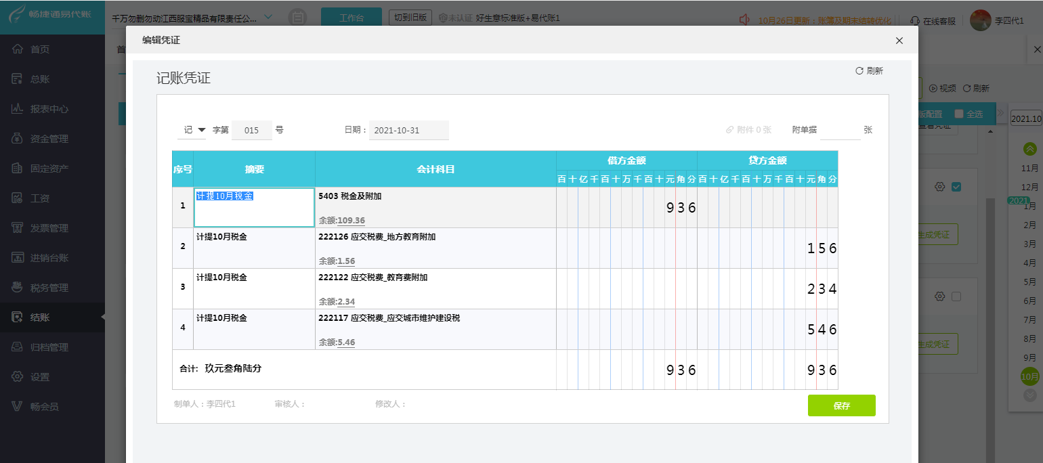
Task: Open 资金管理 module
Action: pos(52,139)
